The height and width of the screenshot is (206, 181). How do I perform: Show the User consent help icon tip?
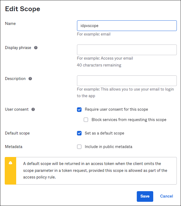(33, 109)
